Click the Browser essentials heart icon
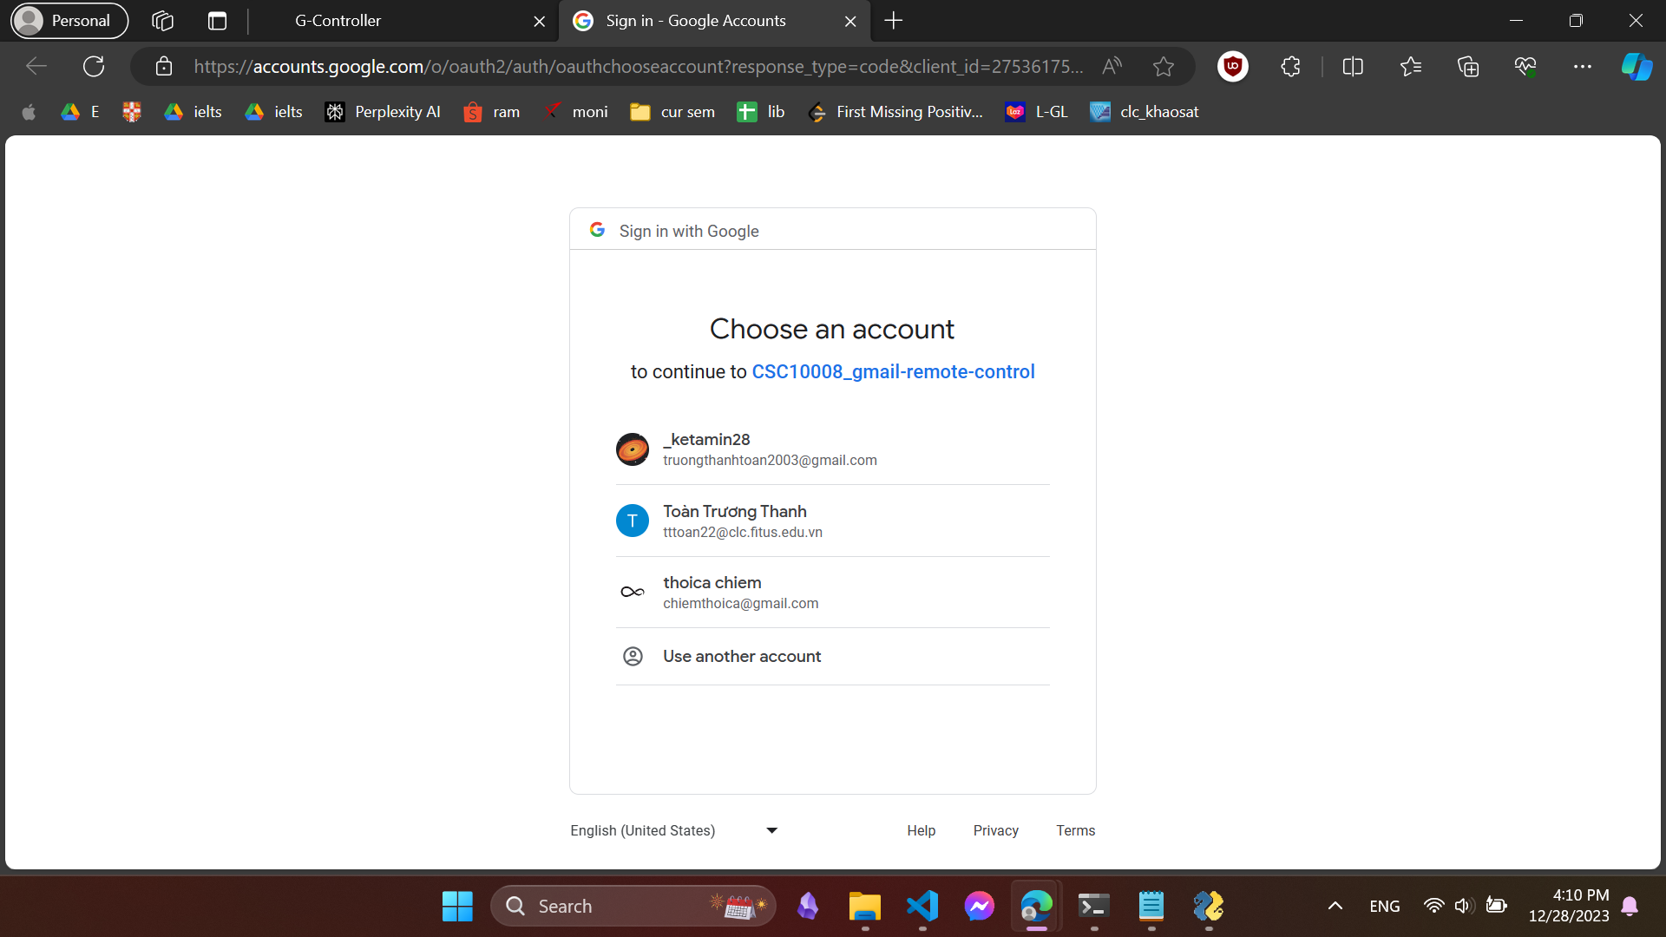 1525,66
